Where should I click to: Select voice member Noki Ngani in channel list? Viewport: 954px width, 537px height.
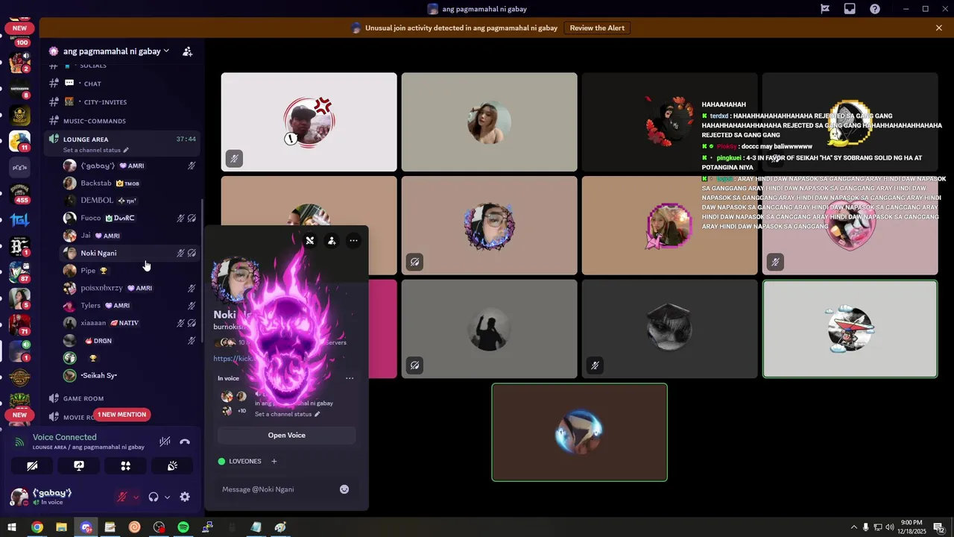[x=98, y=253]
